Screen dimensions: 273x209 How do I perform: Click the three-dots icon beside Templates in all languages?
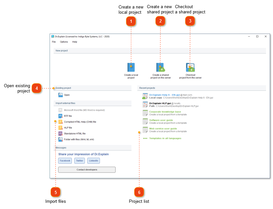coord(145,138)
